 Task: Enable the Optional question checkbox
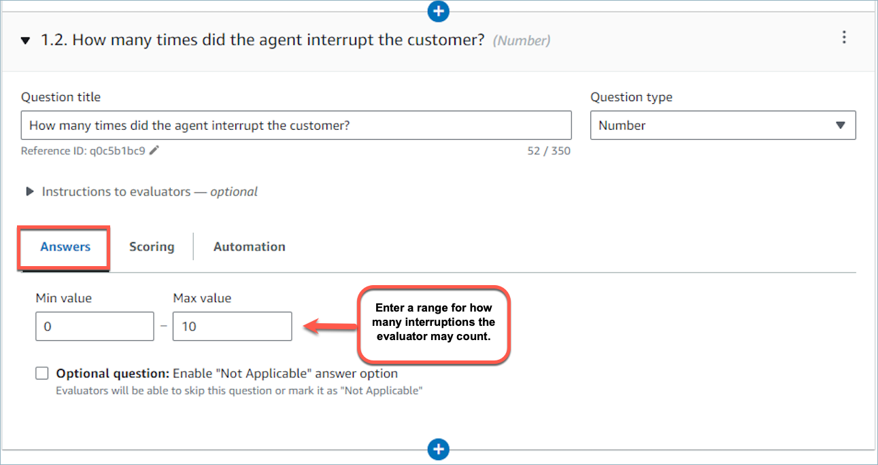(42, 373)
